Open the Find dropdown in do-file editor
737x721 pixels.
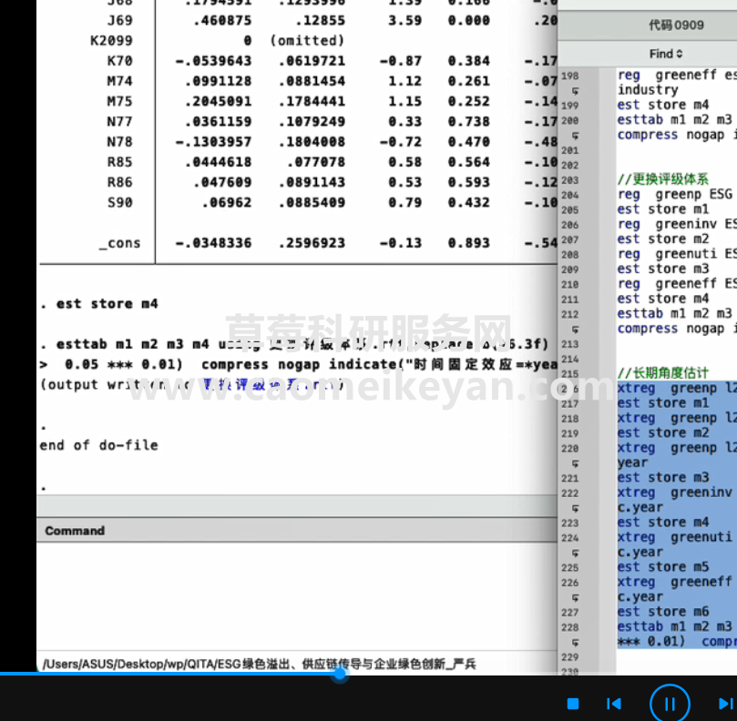click(x=666, y=54)
